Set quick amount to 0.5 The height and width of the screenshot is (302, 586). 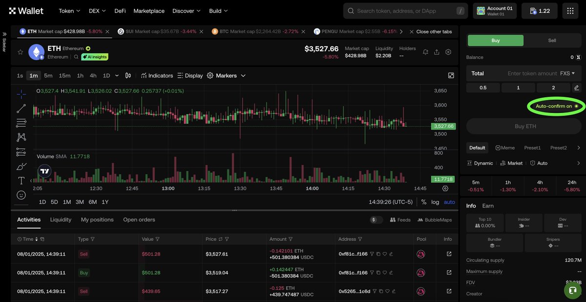pos(483,87)
